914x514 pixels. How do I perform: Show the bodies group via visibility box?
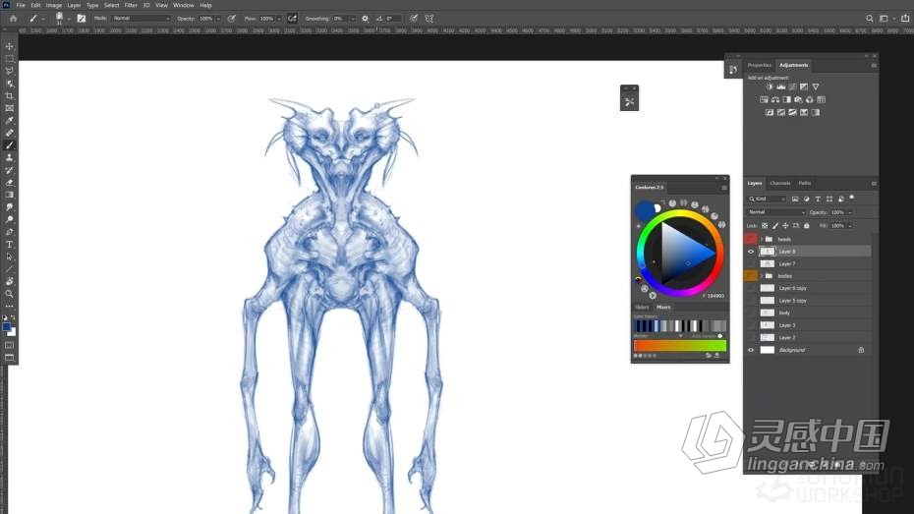(751, 276)
